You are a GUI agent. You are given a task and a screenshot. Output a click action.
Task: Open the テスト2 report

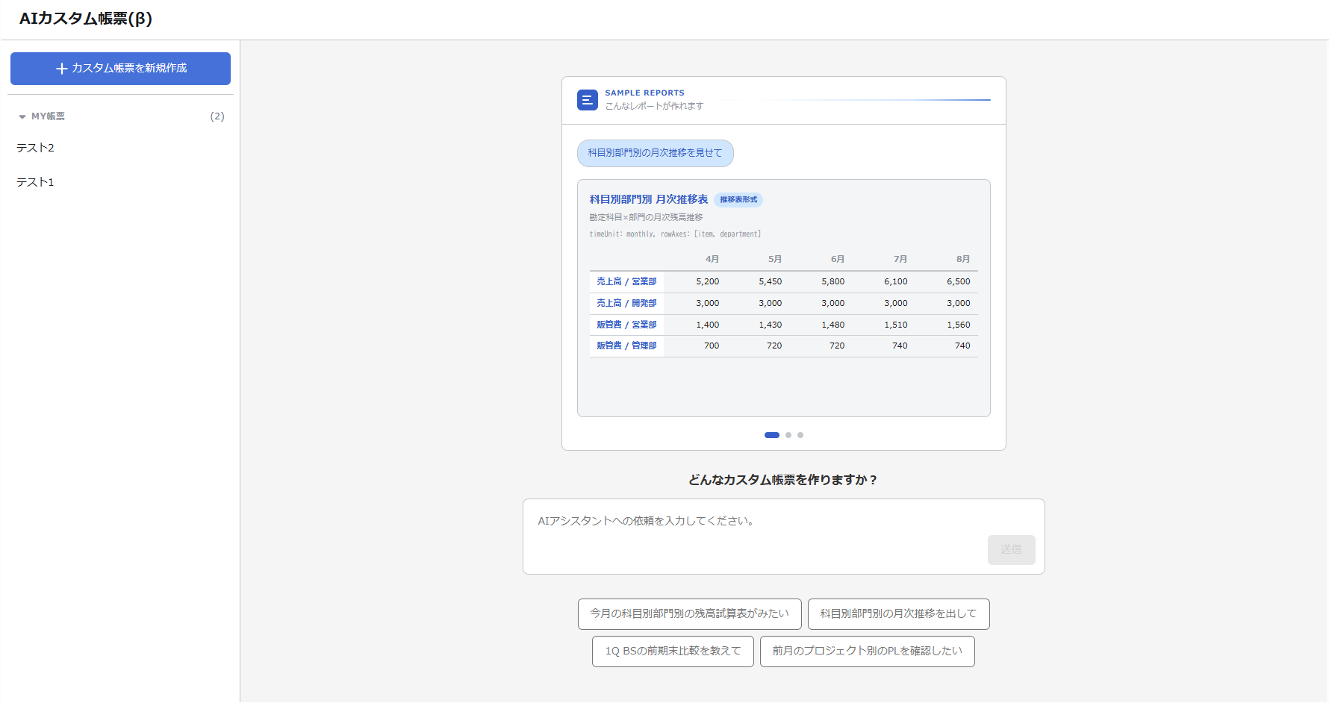[x=36, y=148]
